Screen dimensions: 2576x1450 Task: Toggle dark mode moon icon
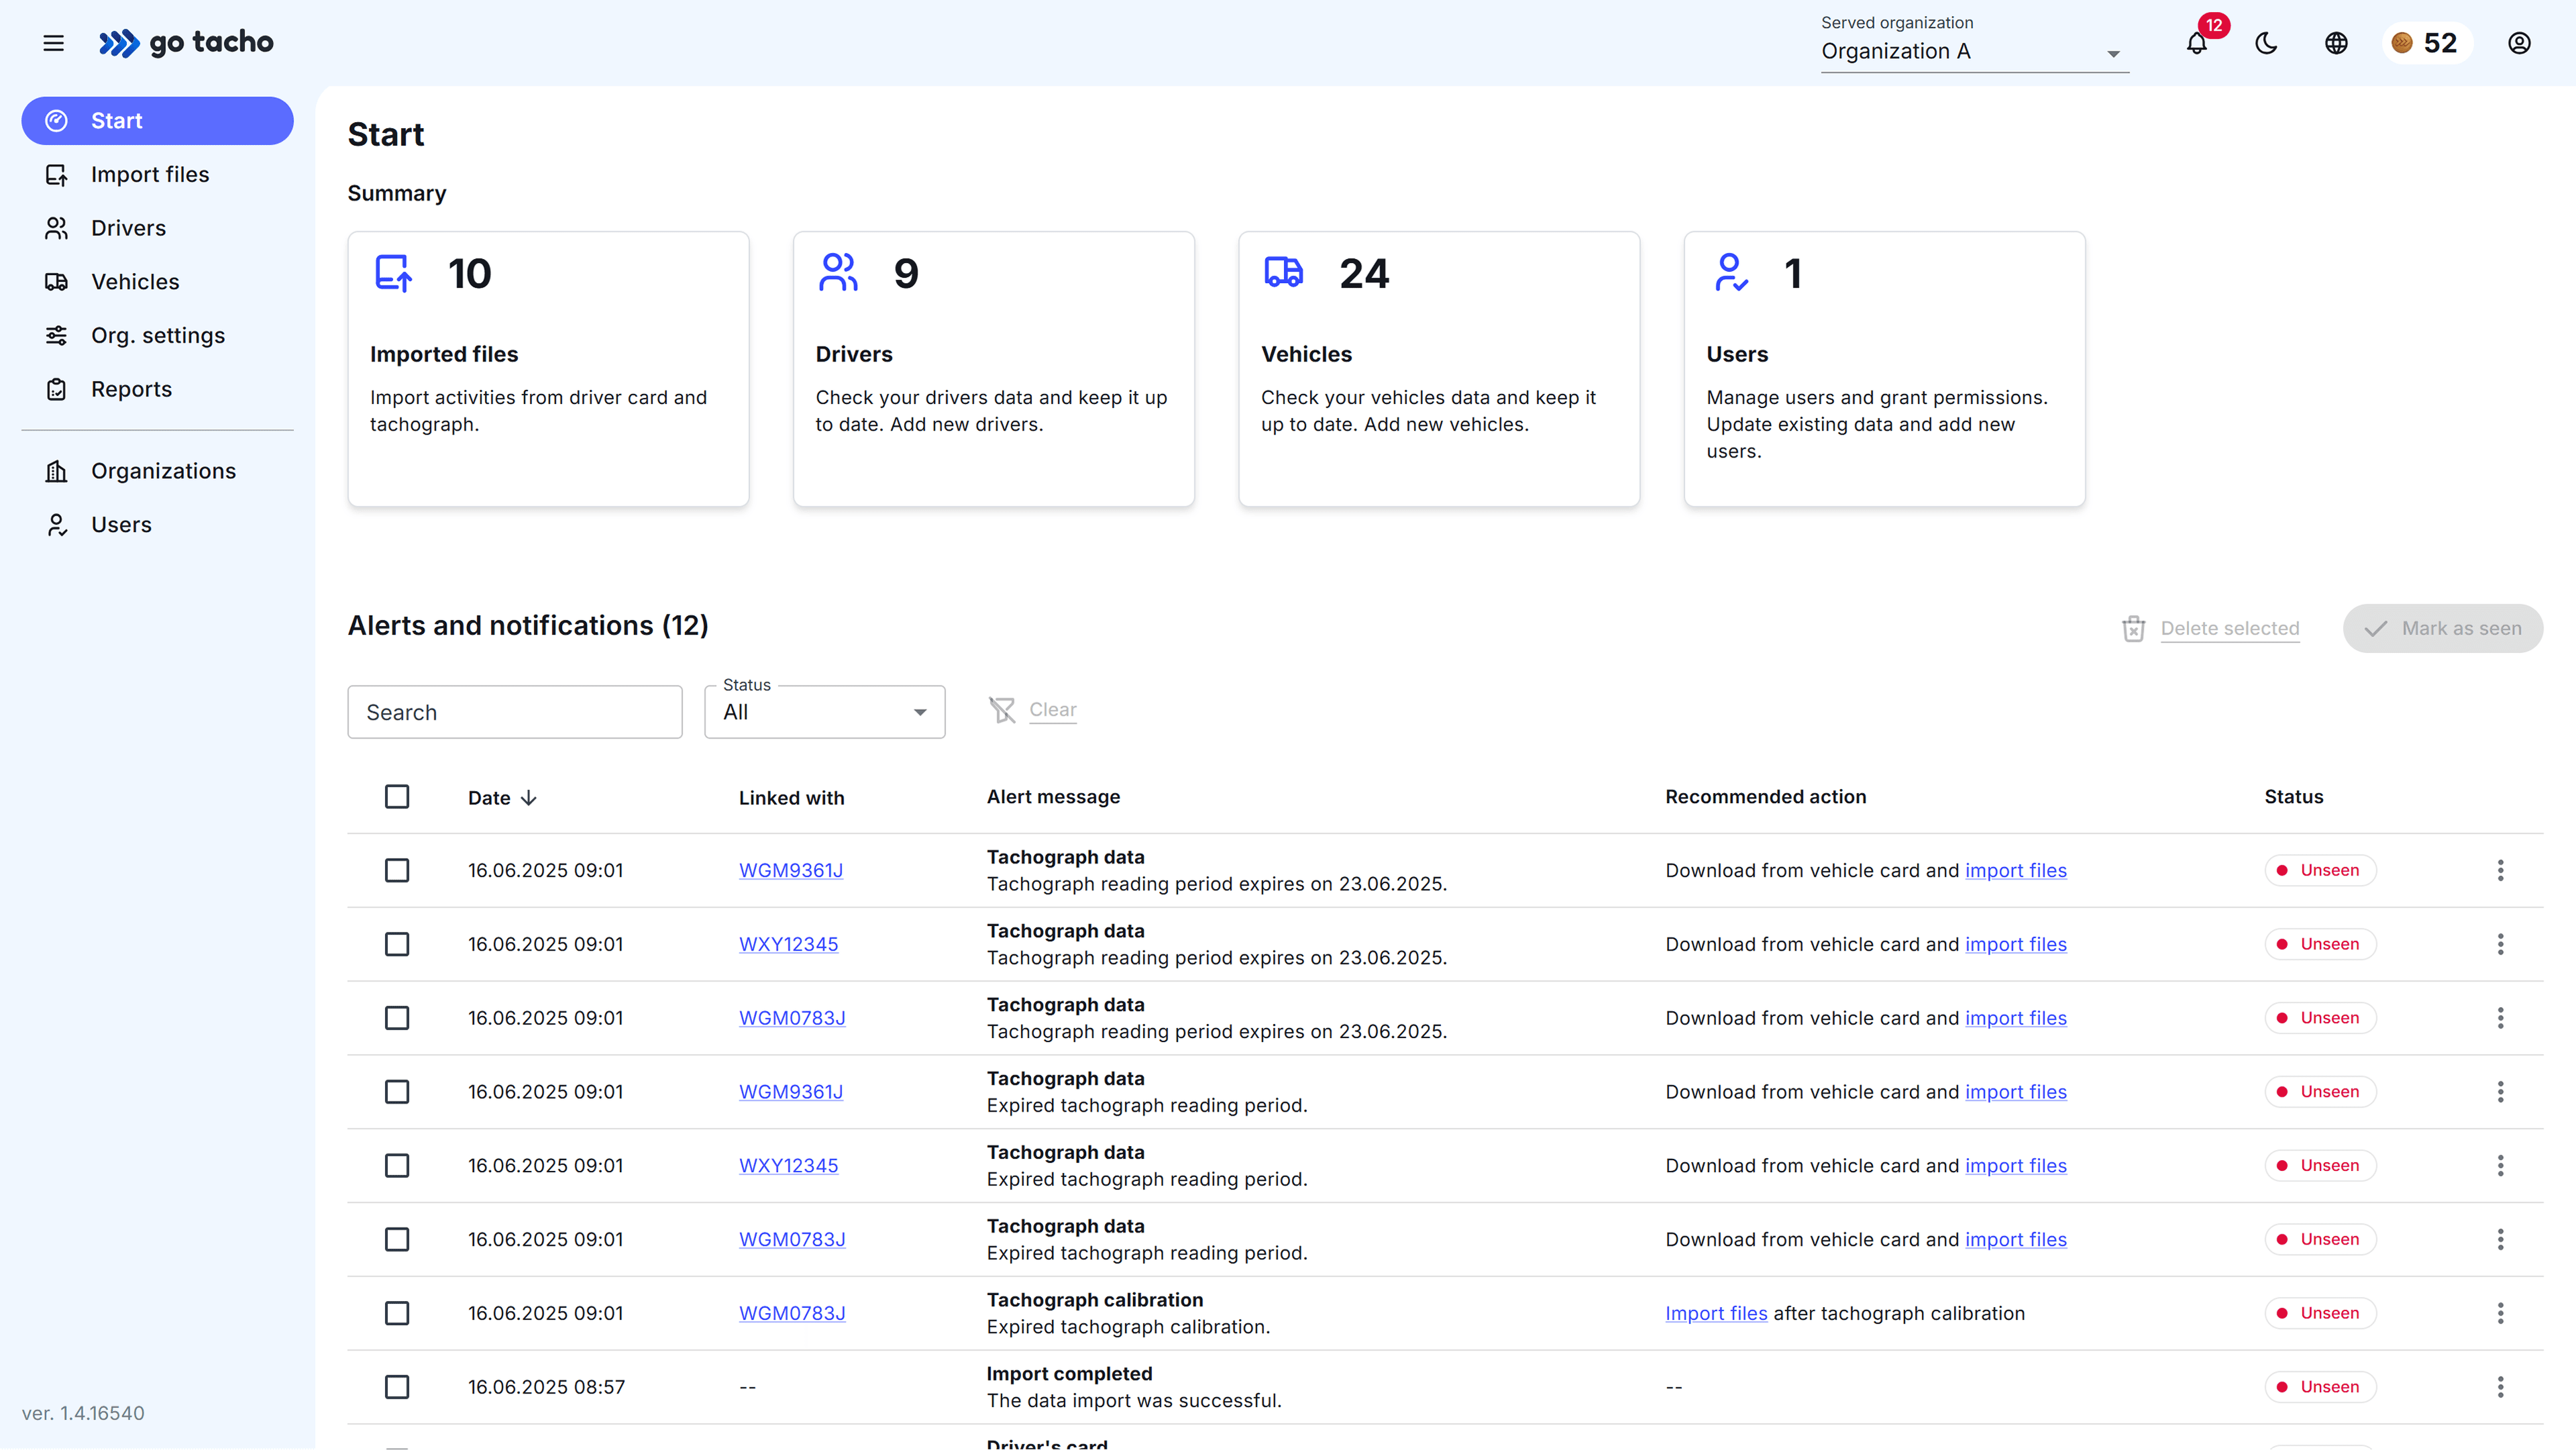coord(2266,43)
